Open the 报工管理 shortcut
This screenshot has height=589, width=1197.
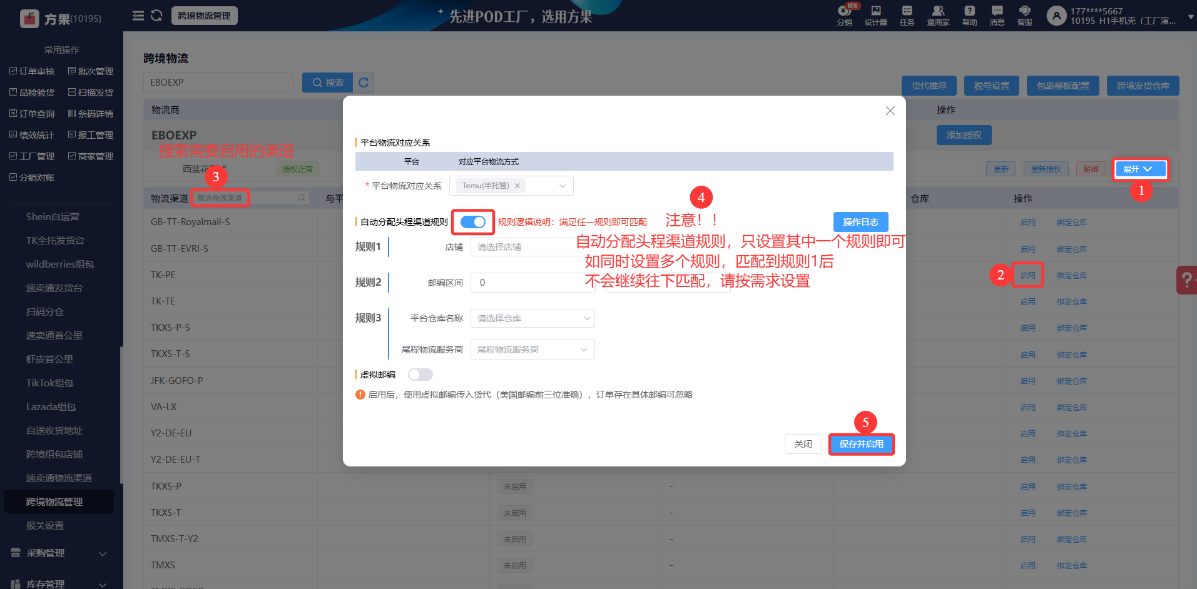[x=91, y=135]
